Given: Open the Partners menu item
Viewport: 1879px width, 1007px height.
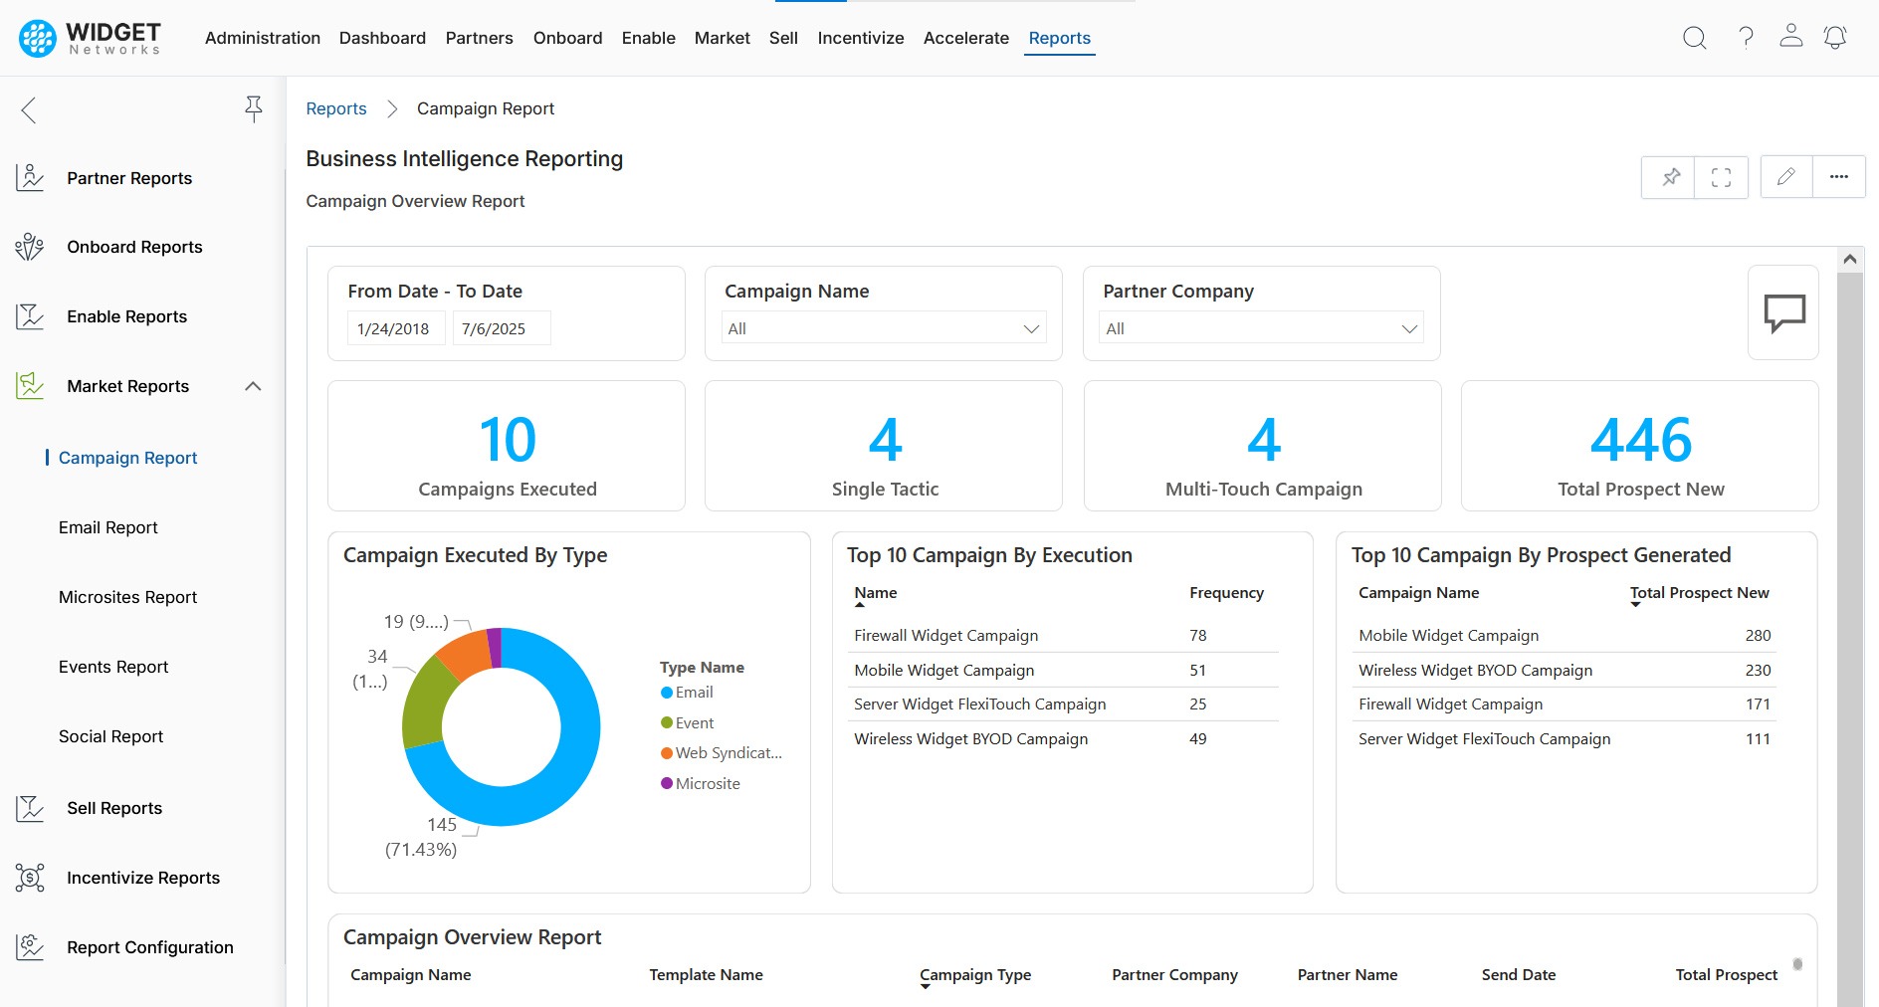Looking at the screenshot, I should point(479,38).
